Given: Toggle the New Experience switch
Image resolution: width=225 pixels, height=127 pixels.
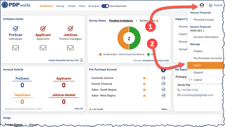Looking at the screenshot, I should click(x=105, y=6).
